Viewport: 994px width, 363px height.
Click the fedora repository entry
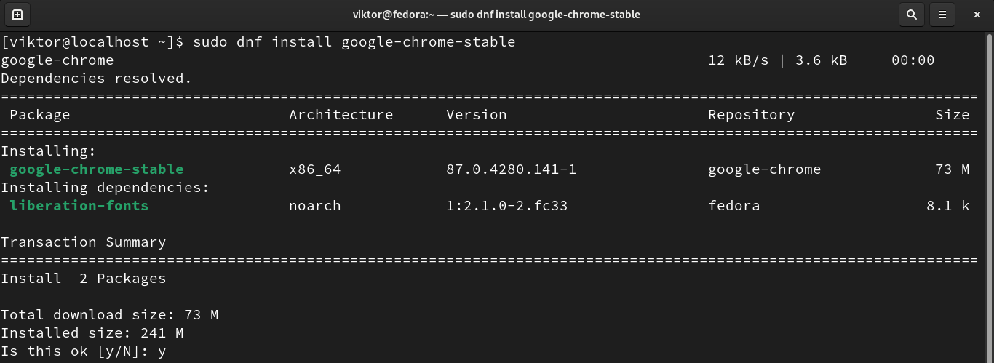pyautogui.click(x=733, y=206)
